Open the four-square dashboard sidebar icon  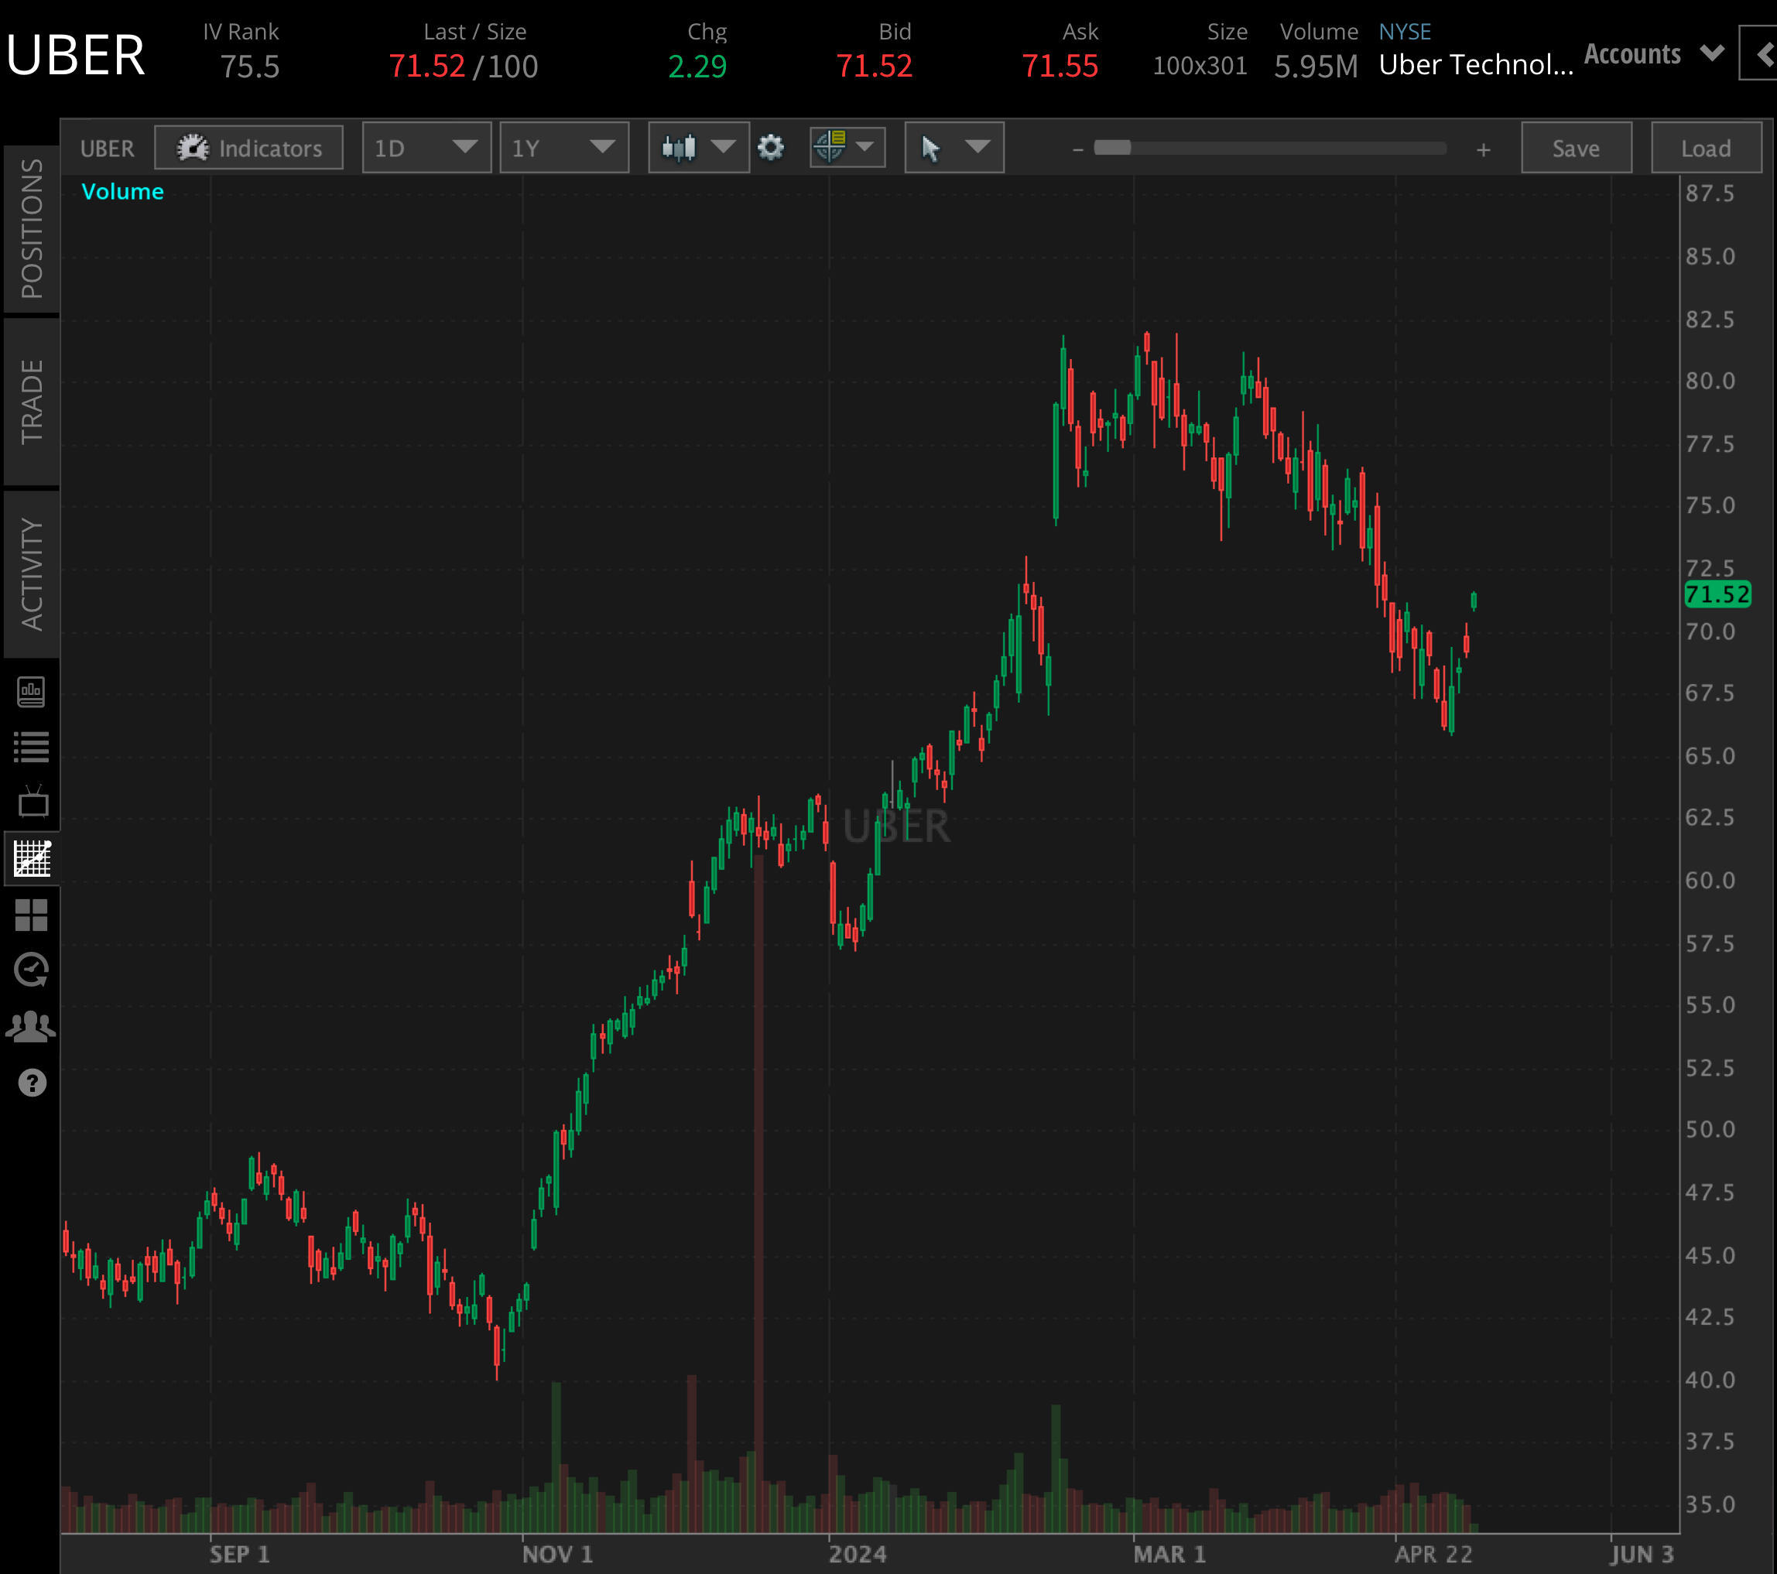[x=33, y=915]
